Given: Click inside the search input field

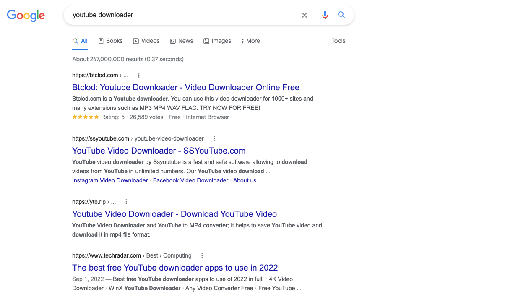Looking at the screenshot, I should coord(168,15).
